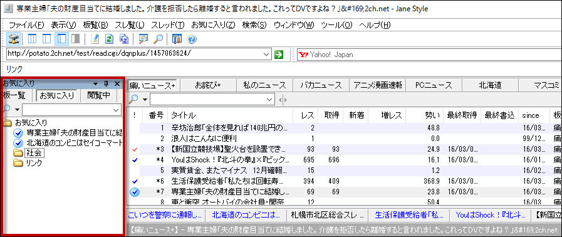Open the find-in-window magnifier icon
This screenshot has height=237, width=562.
coord(143,39)
